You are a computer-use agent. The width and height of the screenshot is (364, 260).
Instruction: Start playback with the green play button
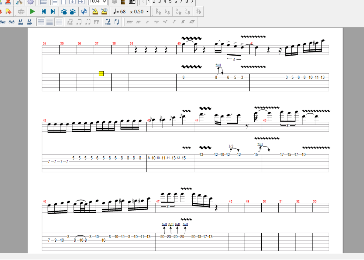pos(32,11)
